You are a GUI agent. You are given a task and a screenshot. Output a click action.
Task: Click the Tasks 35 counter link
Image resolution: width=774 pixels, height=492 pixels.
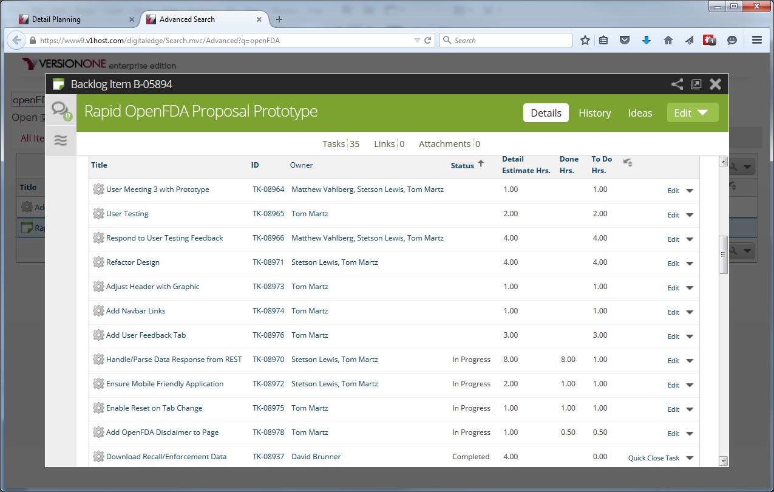[x=341, y=144]
